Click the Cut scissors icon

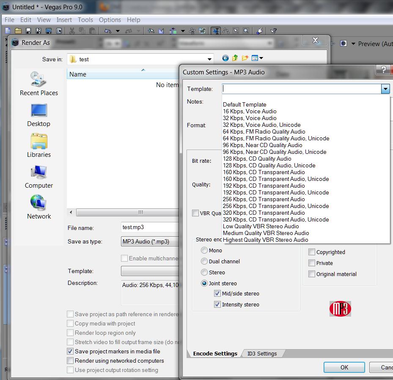72,31
